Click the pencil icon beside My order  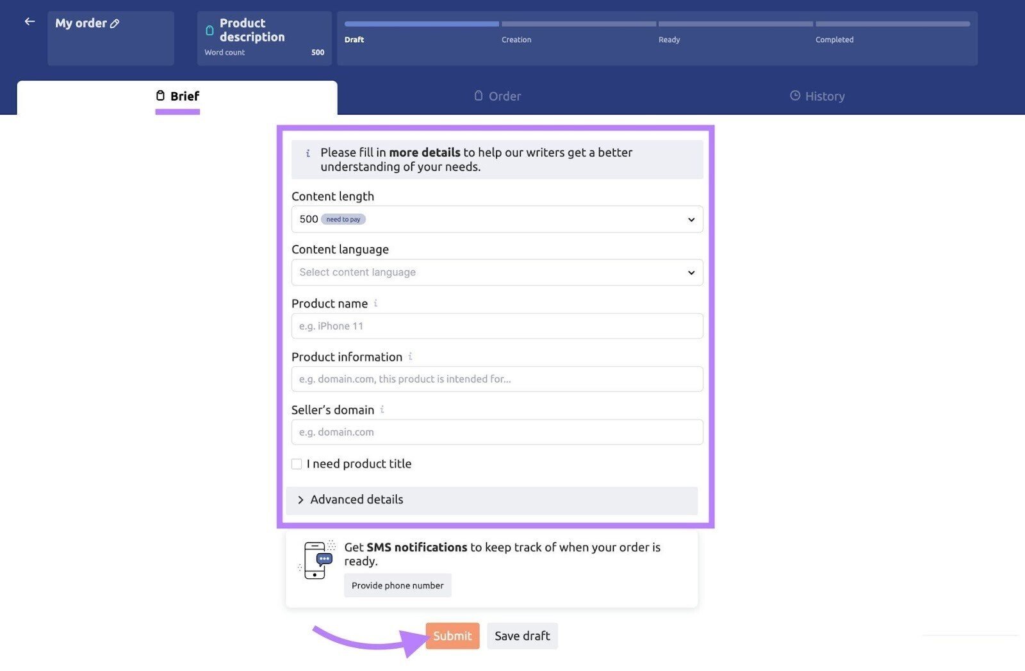point(115,24)
